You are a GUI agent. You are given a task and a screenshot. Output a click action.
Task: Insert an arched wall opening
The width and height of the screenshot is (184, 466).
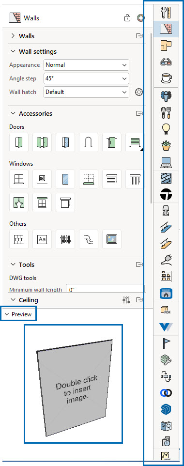coord(89,142)
